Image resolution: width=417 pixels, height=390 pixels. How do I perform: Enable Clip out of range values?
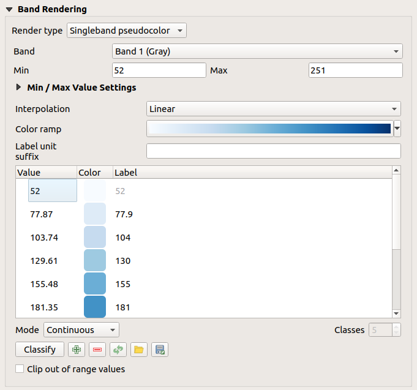tap(20, 369)
